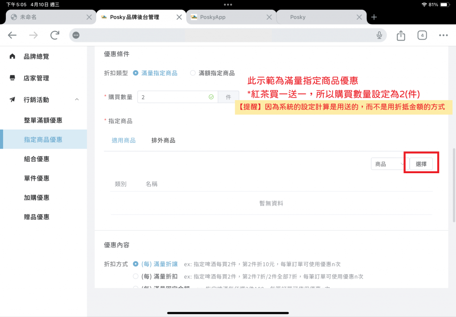This screenshot has height=317, width=456.
Task: Open the share icon in toolbar
Action: pyautogui.click(x=401, y=35)
